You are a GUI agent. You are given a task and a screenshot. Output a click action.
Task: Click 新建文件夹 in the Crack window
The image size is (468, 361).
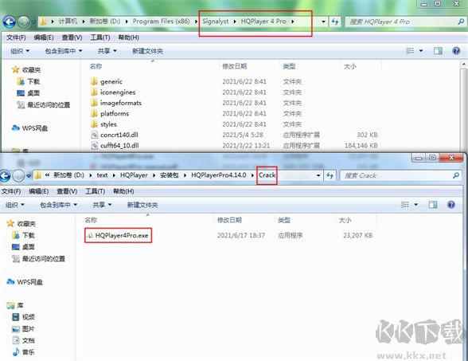click(142, 205)
